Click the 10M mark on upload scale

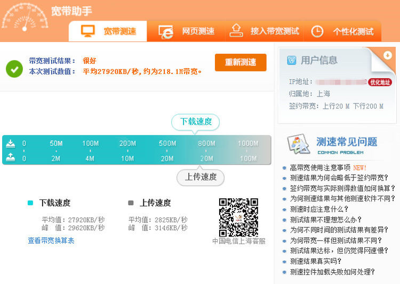coord(127,159)
